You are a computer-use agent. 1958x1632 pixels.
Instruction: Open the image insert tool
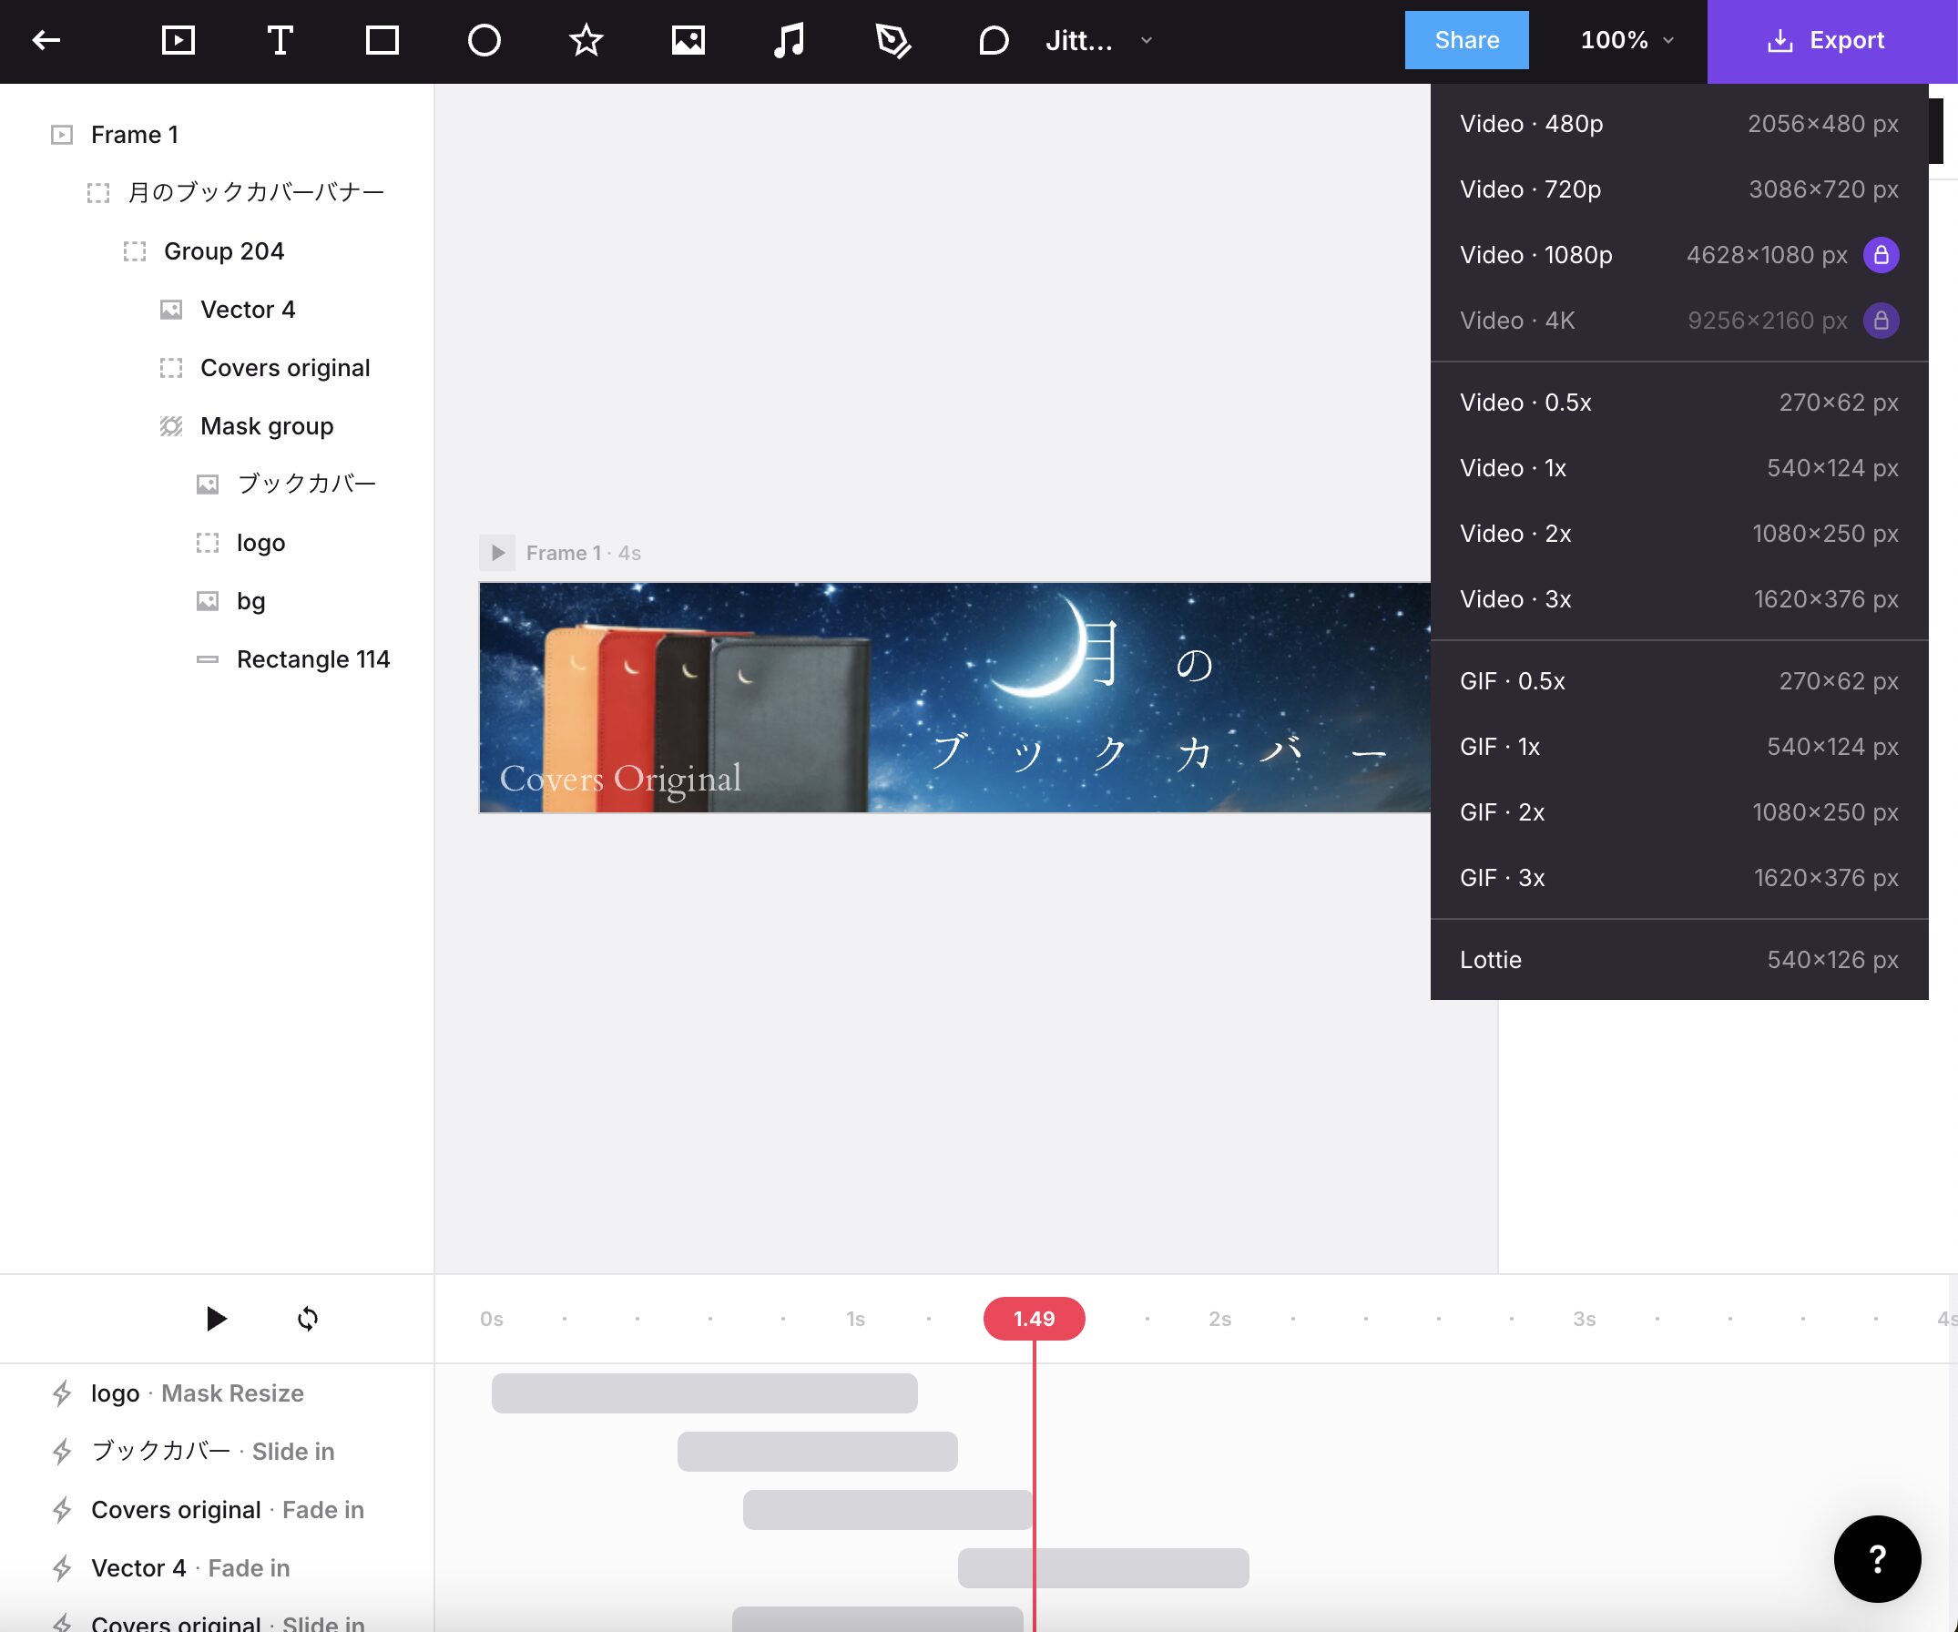pos(688,40)
